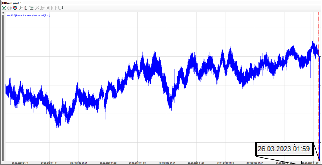Click the back arrow toolbar button
This screenshot has width=322, height=165.
click(x=53, y=8)
